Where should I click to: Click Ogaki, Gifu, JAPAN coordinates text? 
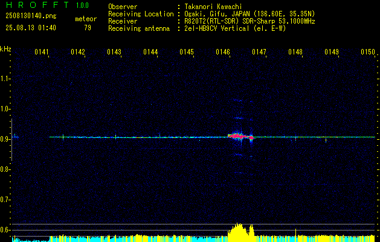(x=250, y=14)
